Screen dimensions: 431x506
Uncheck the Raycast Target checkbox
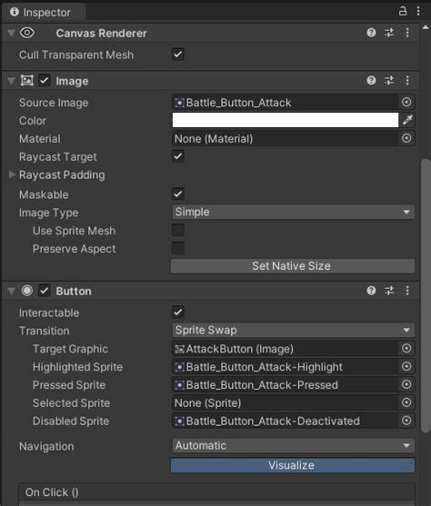point(178,156)
